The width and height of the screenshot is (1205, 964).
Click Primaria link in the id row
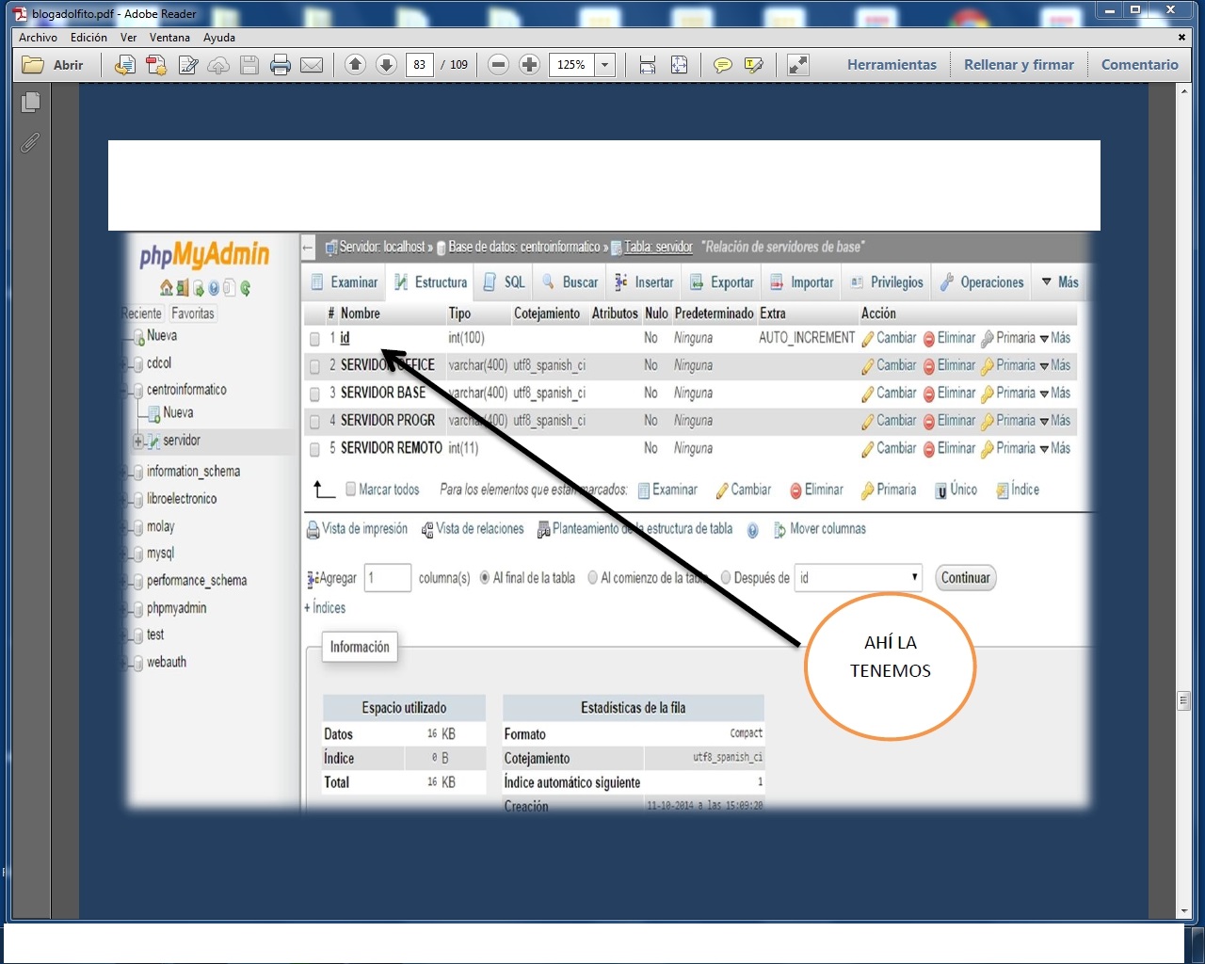[x=1015, y=338]
